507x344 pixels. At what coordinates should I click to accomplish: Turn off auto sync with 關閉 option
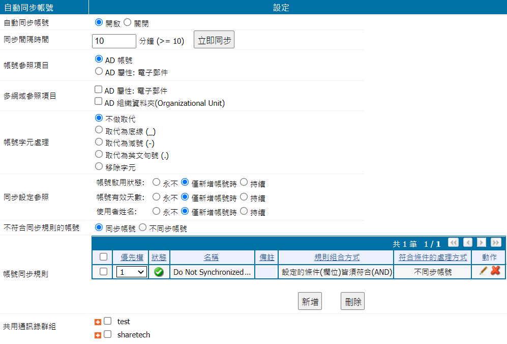[128, 23]
